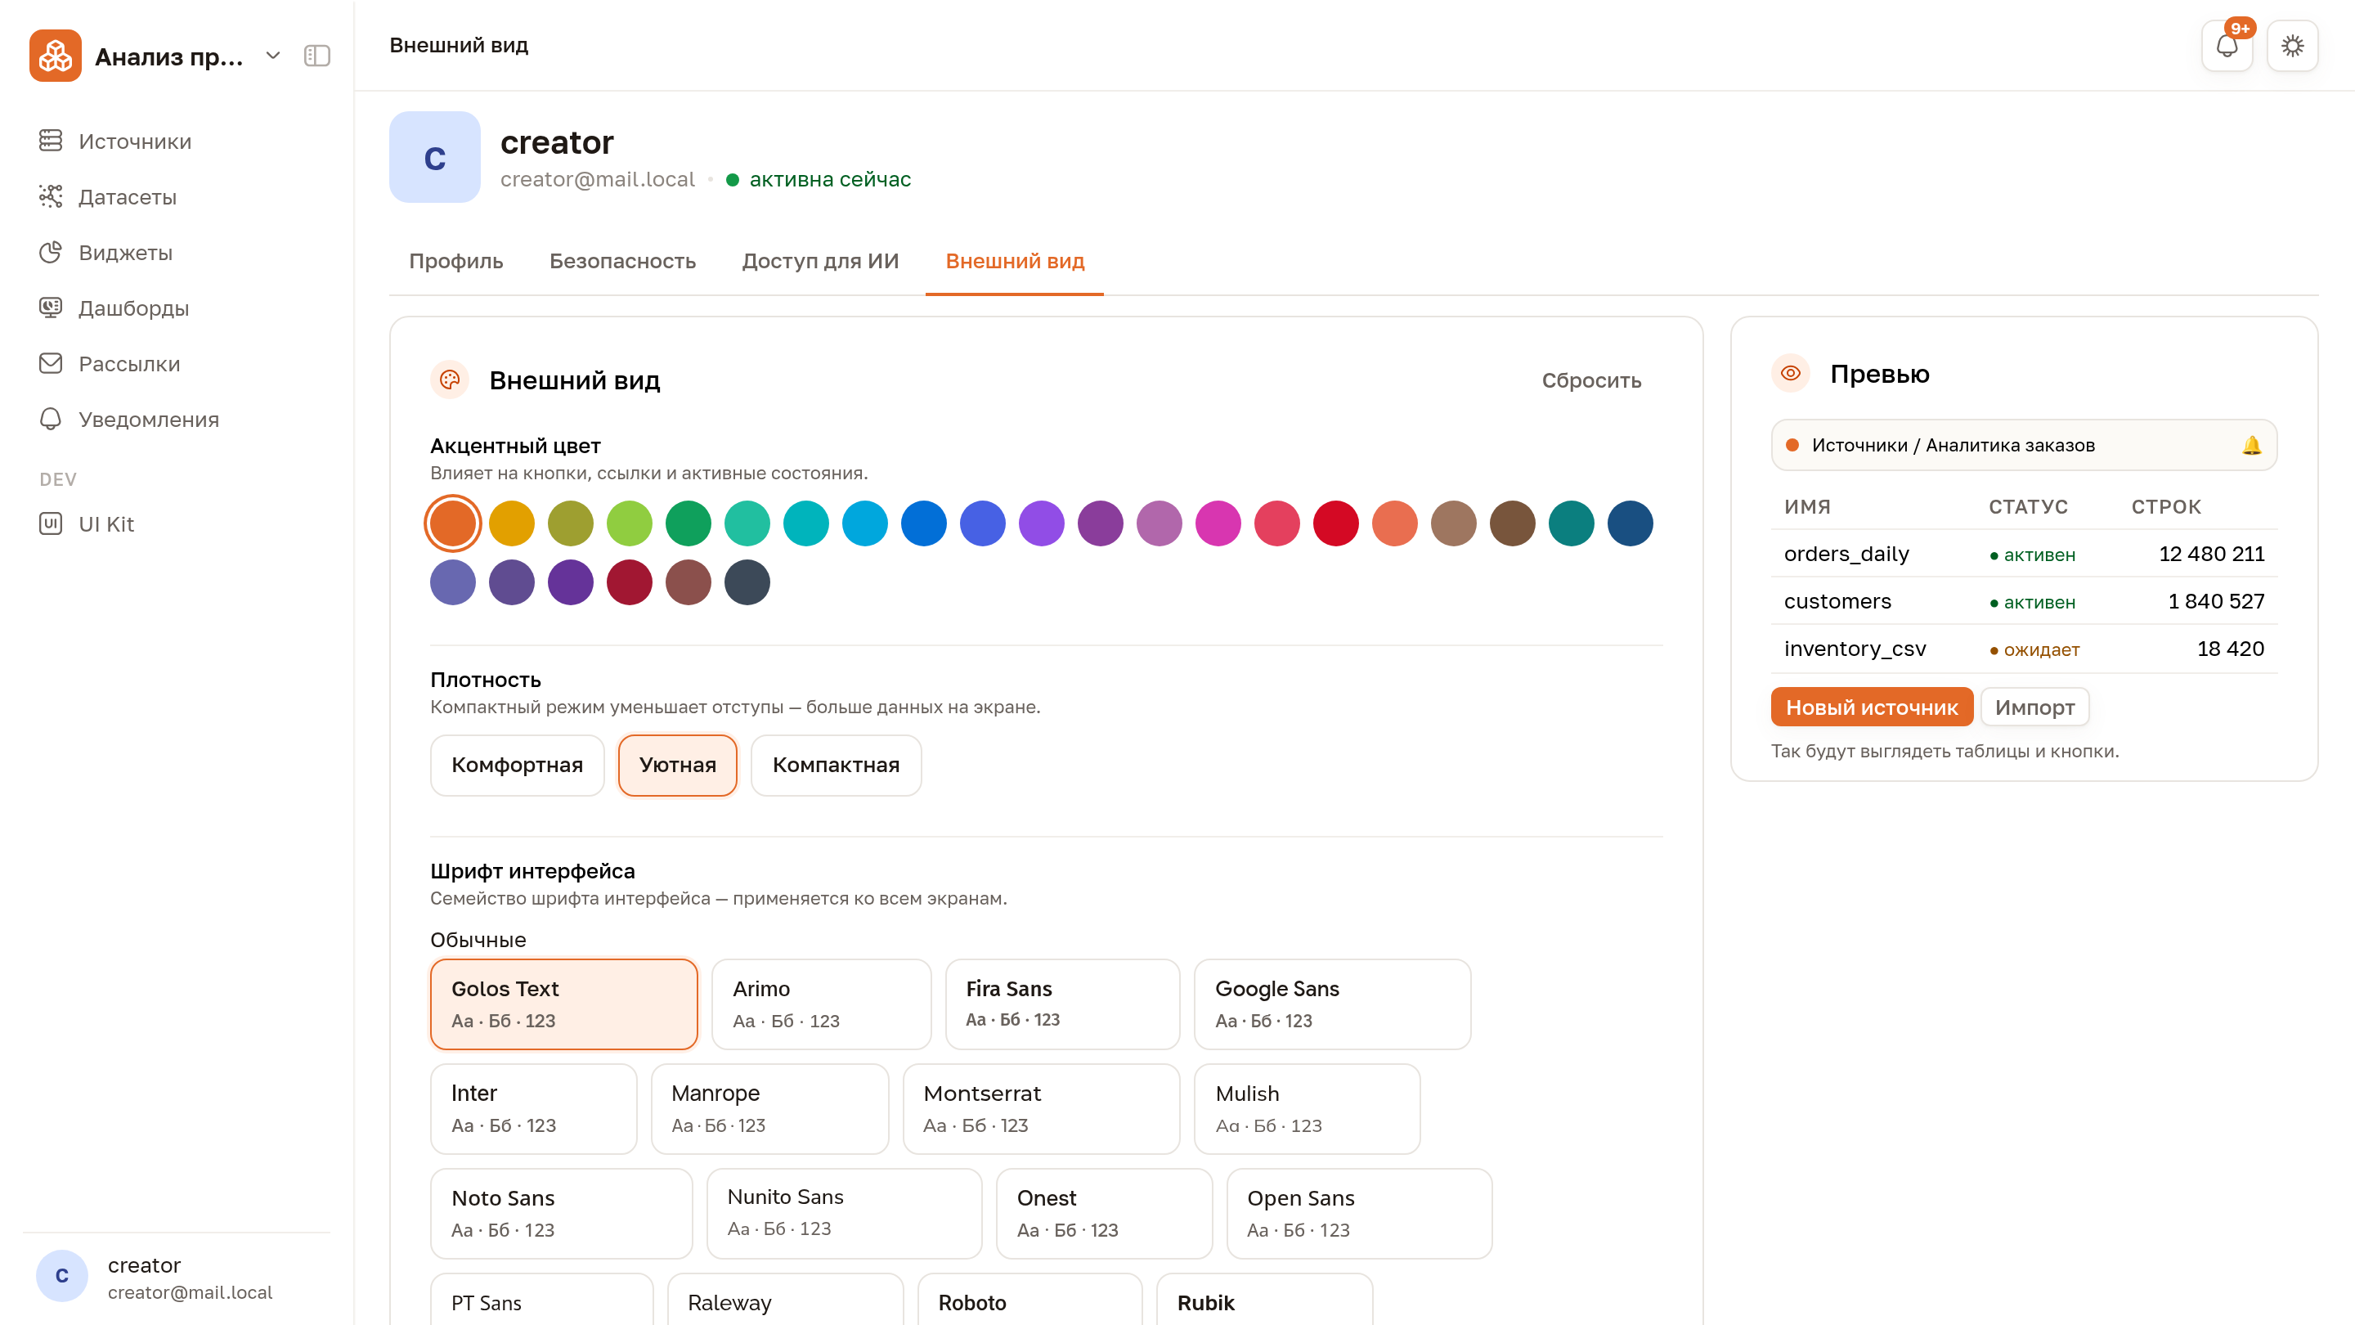Select the Комфортная density option

(518, 766)
